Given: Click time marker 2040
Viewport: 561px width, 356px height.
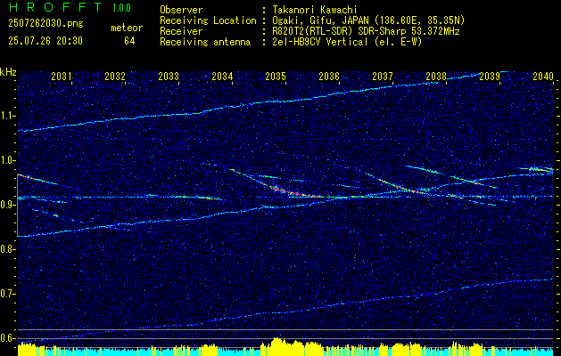Looking at the screenshot, I should [543, 76].
